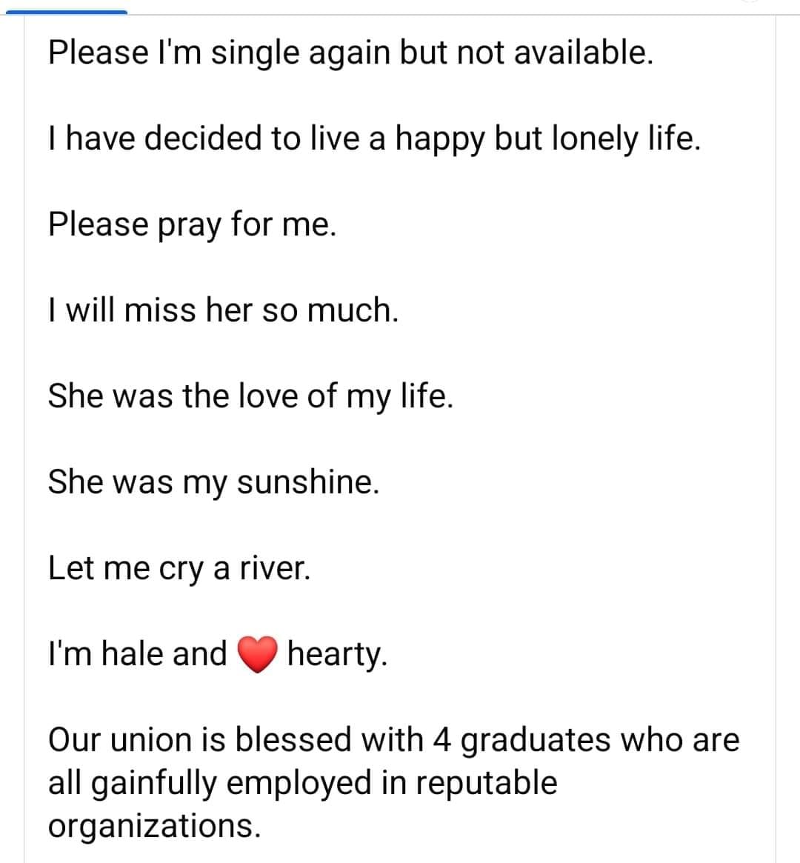Tap the word "sunshine."
The width and height of the screenshot is (800, 863).
[x=308, y=482]
